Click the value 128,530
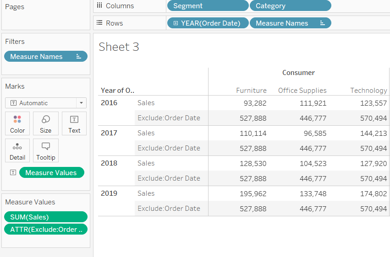Screen dimensions: 390x257 253,164
